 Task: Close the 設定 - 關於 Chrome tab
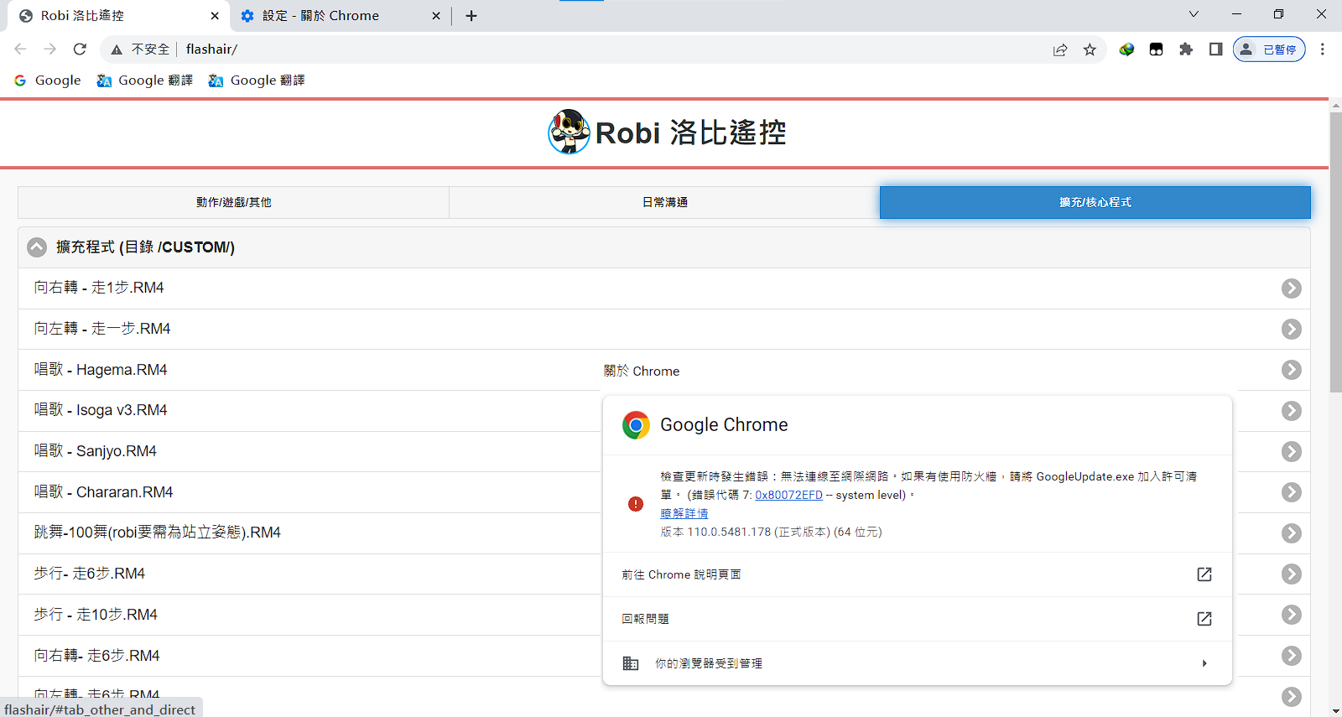tap(436, 16)
